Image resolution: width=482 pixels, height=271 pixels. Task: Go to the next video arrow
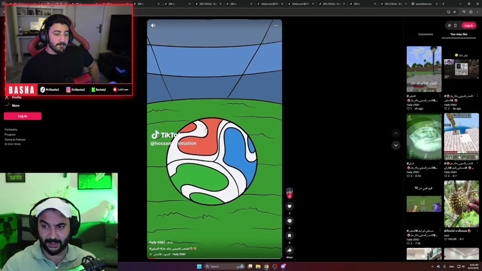[396, 145]
